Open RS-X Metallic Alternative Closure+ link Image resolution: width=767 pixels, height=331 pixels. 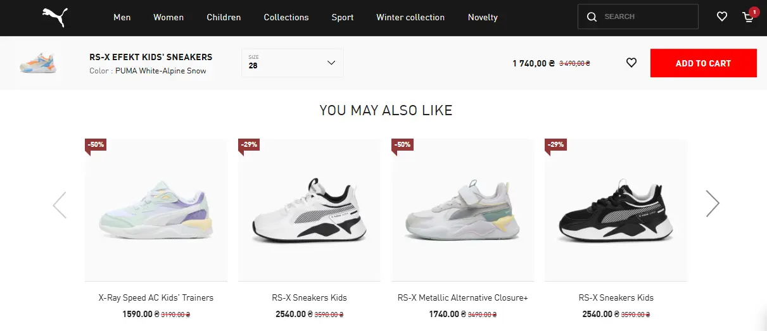(462, 297)
